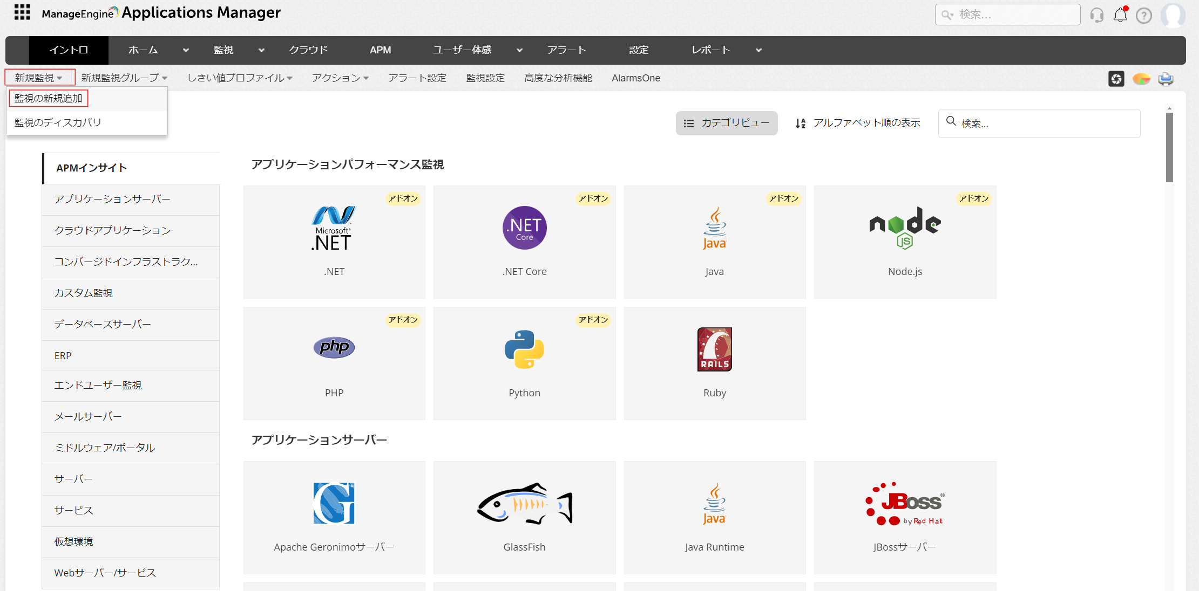
Task: Open the 新規監視グループ dropdown
Action: (x=124, y=78)
